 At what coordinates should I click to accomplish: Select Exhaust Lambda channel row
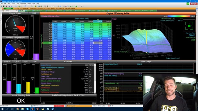click(x=67, y=70)
